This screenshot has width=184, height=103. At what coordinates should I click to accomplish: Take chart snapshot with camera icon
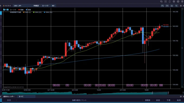[172, 6]
